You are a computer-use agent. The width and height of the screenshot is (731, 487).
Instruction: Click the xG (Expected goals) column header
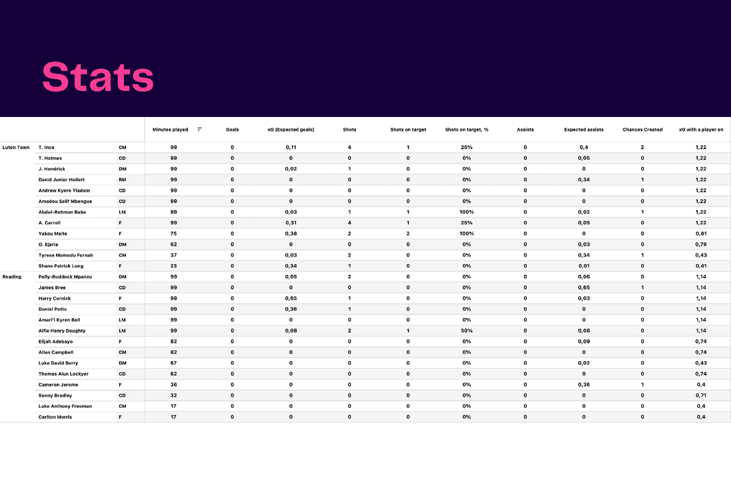pyautogui.click(x=291, y=129)
